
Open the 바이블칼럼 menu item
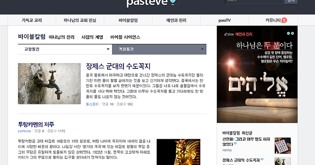pyautogui.click(x=128, y=20)
